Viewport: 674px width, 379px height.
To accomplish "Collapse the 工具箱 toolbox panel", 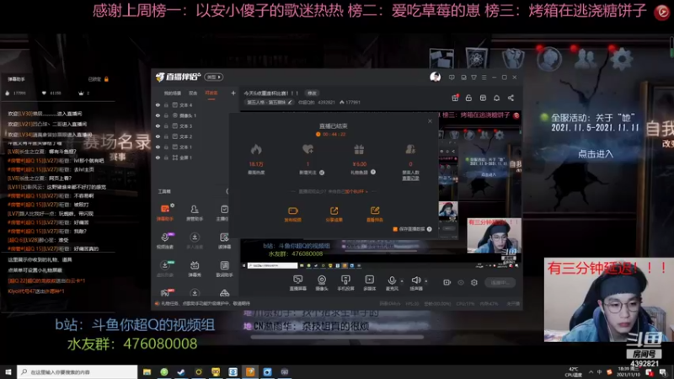I will tap(227, 191).
